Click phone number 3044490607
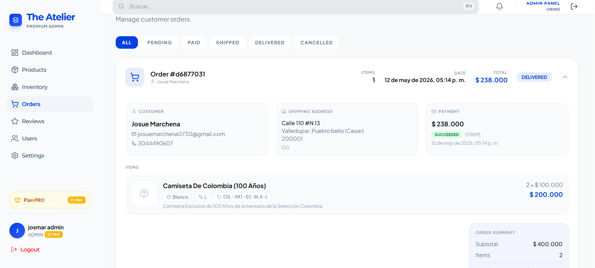This screenshot has width=595, height=268. (x=155, y=144)
